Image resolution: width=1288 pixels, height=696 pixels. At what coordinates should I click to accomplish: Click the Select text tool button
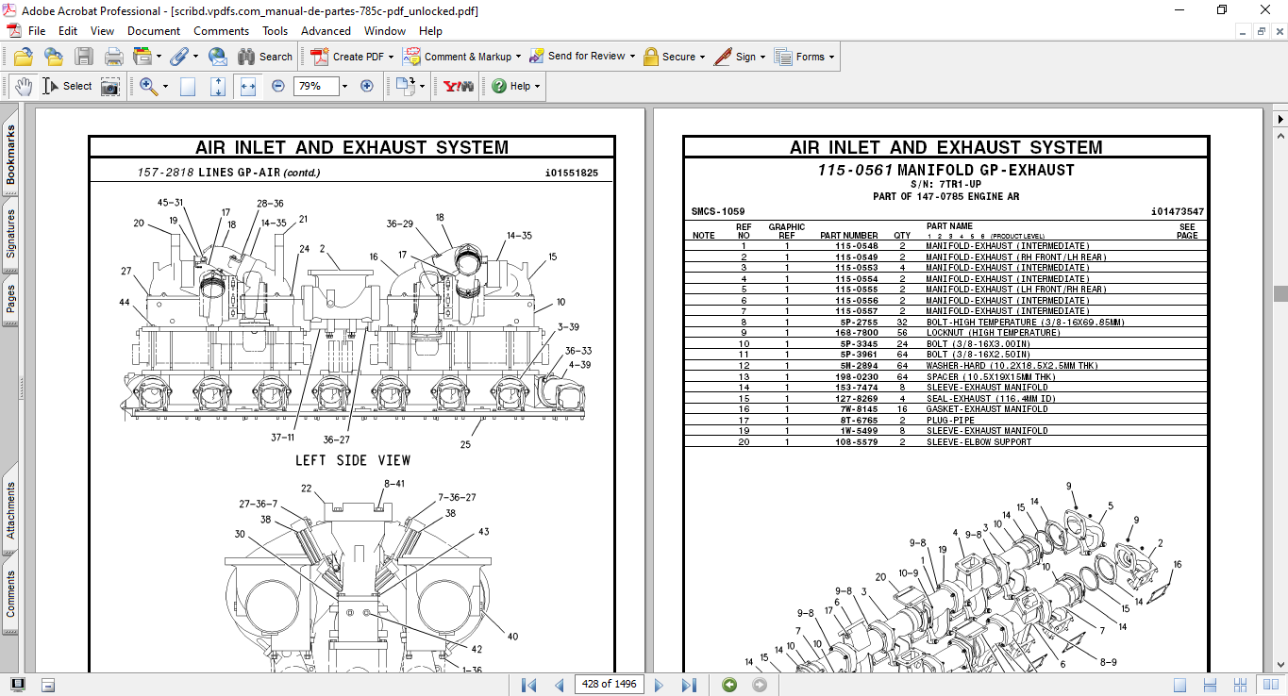click(68, 86)
